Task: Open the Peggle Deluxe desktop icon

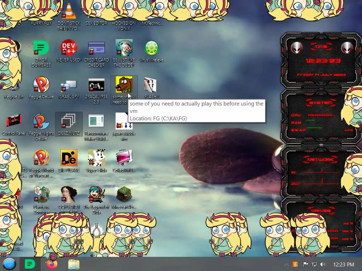Action: [x=41, y=85]
